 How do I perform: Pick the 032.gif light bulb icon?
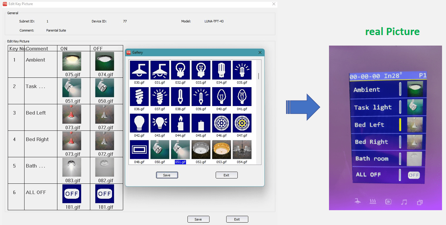click(180, 70)
